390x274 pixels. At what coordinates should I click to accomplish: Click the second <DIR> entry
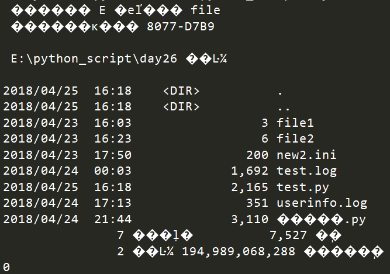(x=181, y=106)
